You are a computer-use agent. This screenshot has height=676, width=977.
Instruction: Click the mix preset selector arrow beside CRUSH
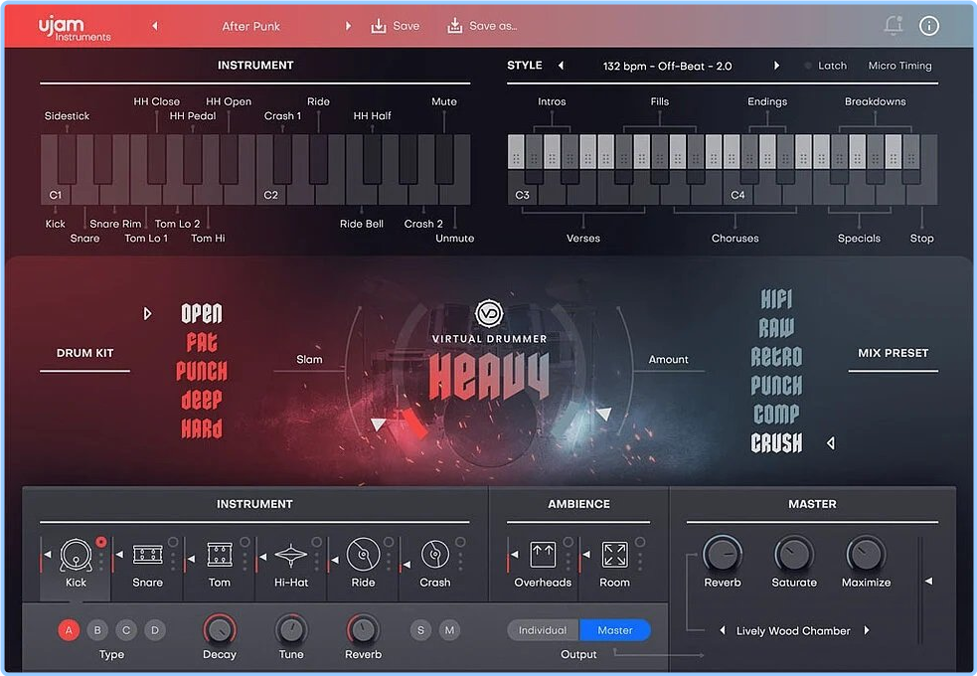point(831,443)
